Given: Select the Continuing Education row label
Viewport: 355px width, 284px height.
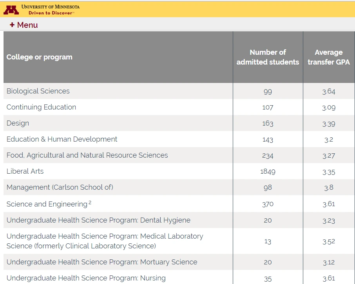Looking at the screenshot, I should click(x=41, y=107).
